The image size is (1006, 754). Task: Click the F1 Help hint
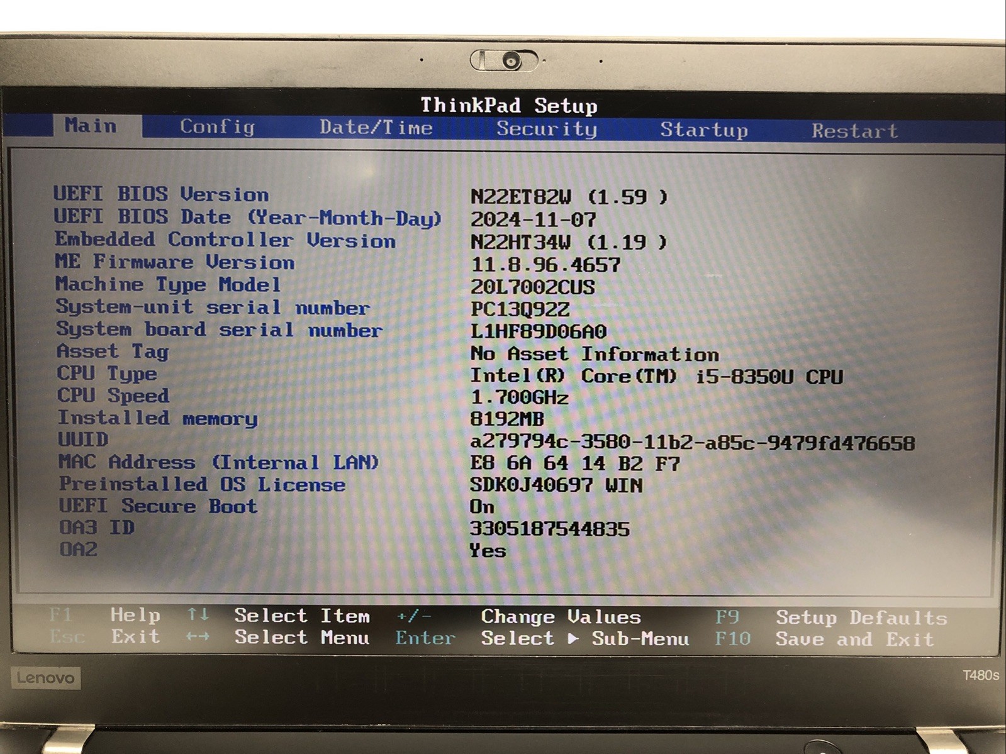(x=104, y=614)
